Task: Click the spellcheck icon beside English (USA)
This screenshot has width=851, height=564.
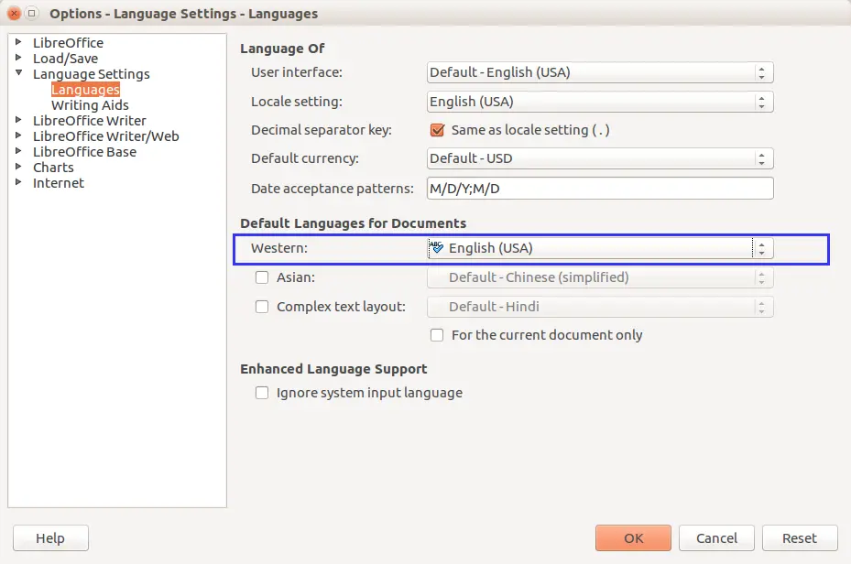Action: (x=437, y=248)
